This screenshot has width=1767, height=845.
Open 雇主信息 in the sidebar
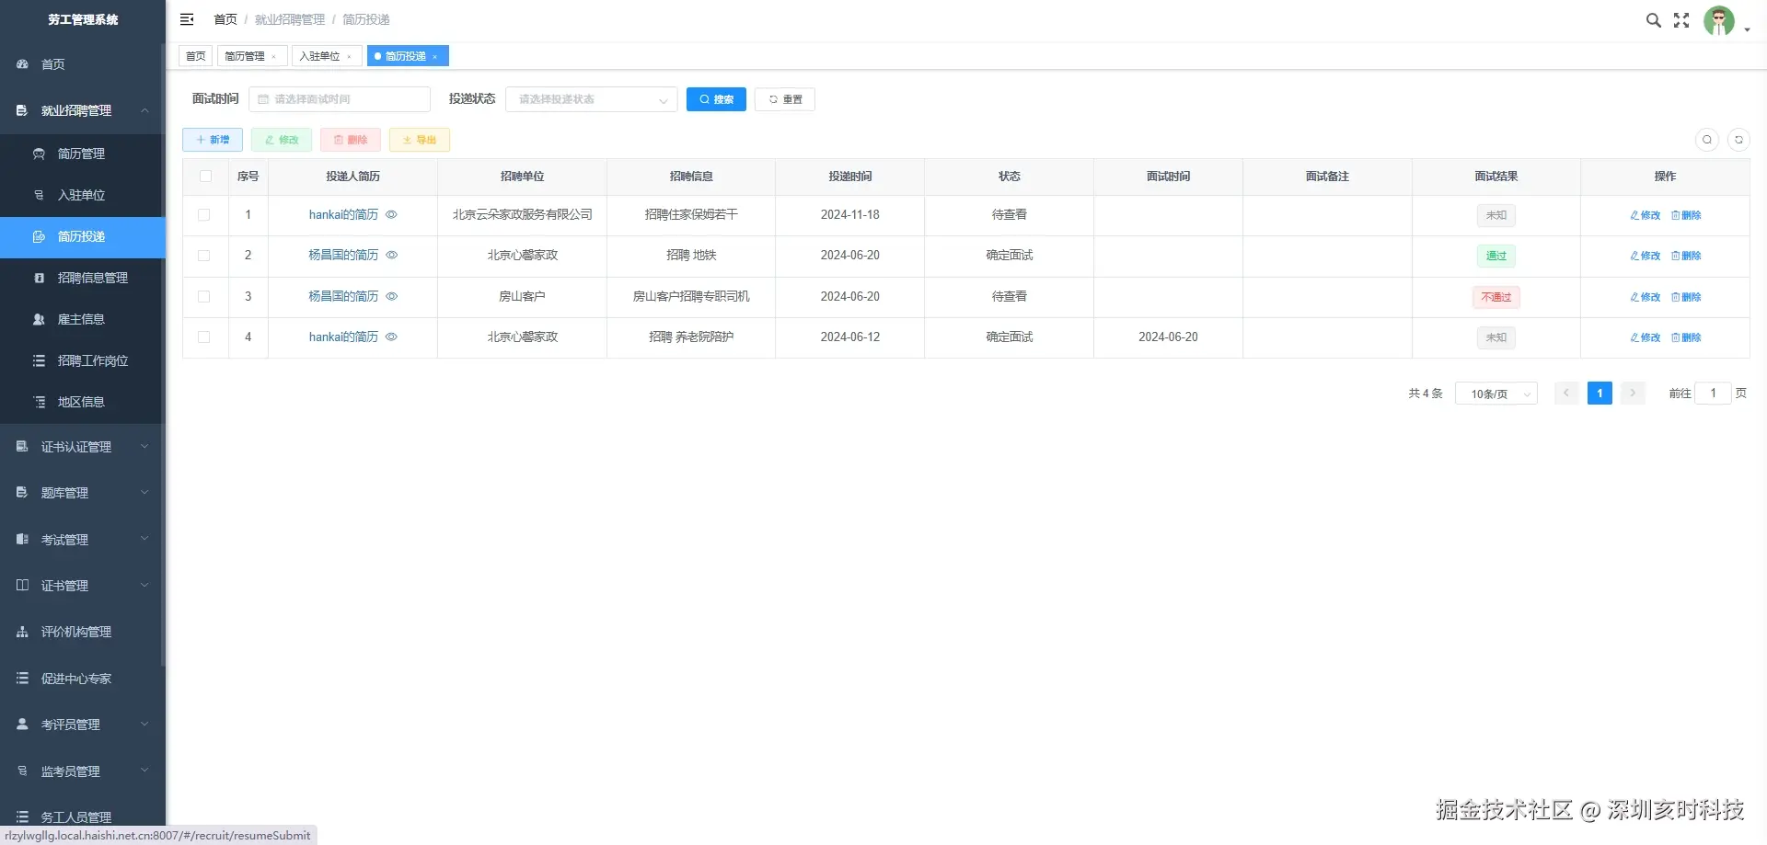(83, 319)
